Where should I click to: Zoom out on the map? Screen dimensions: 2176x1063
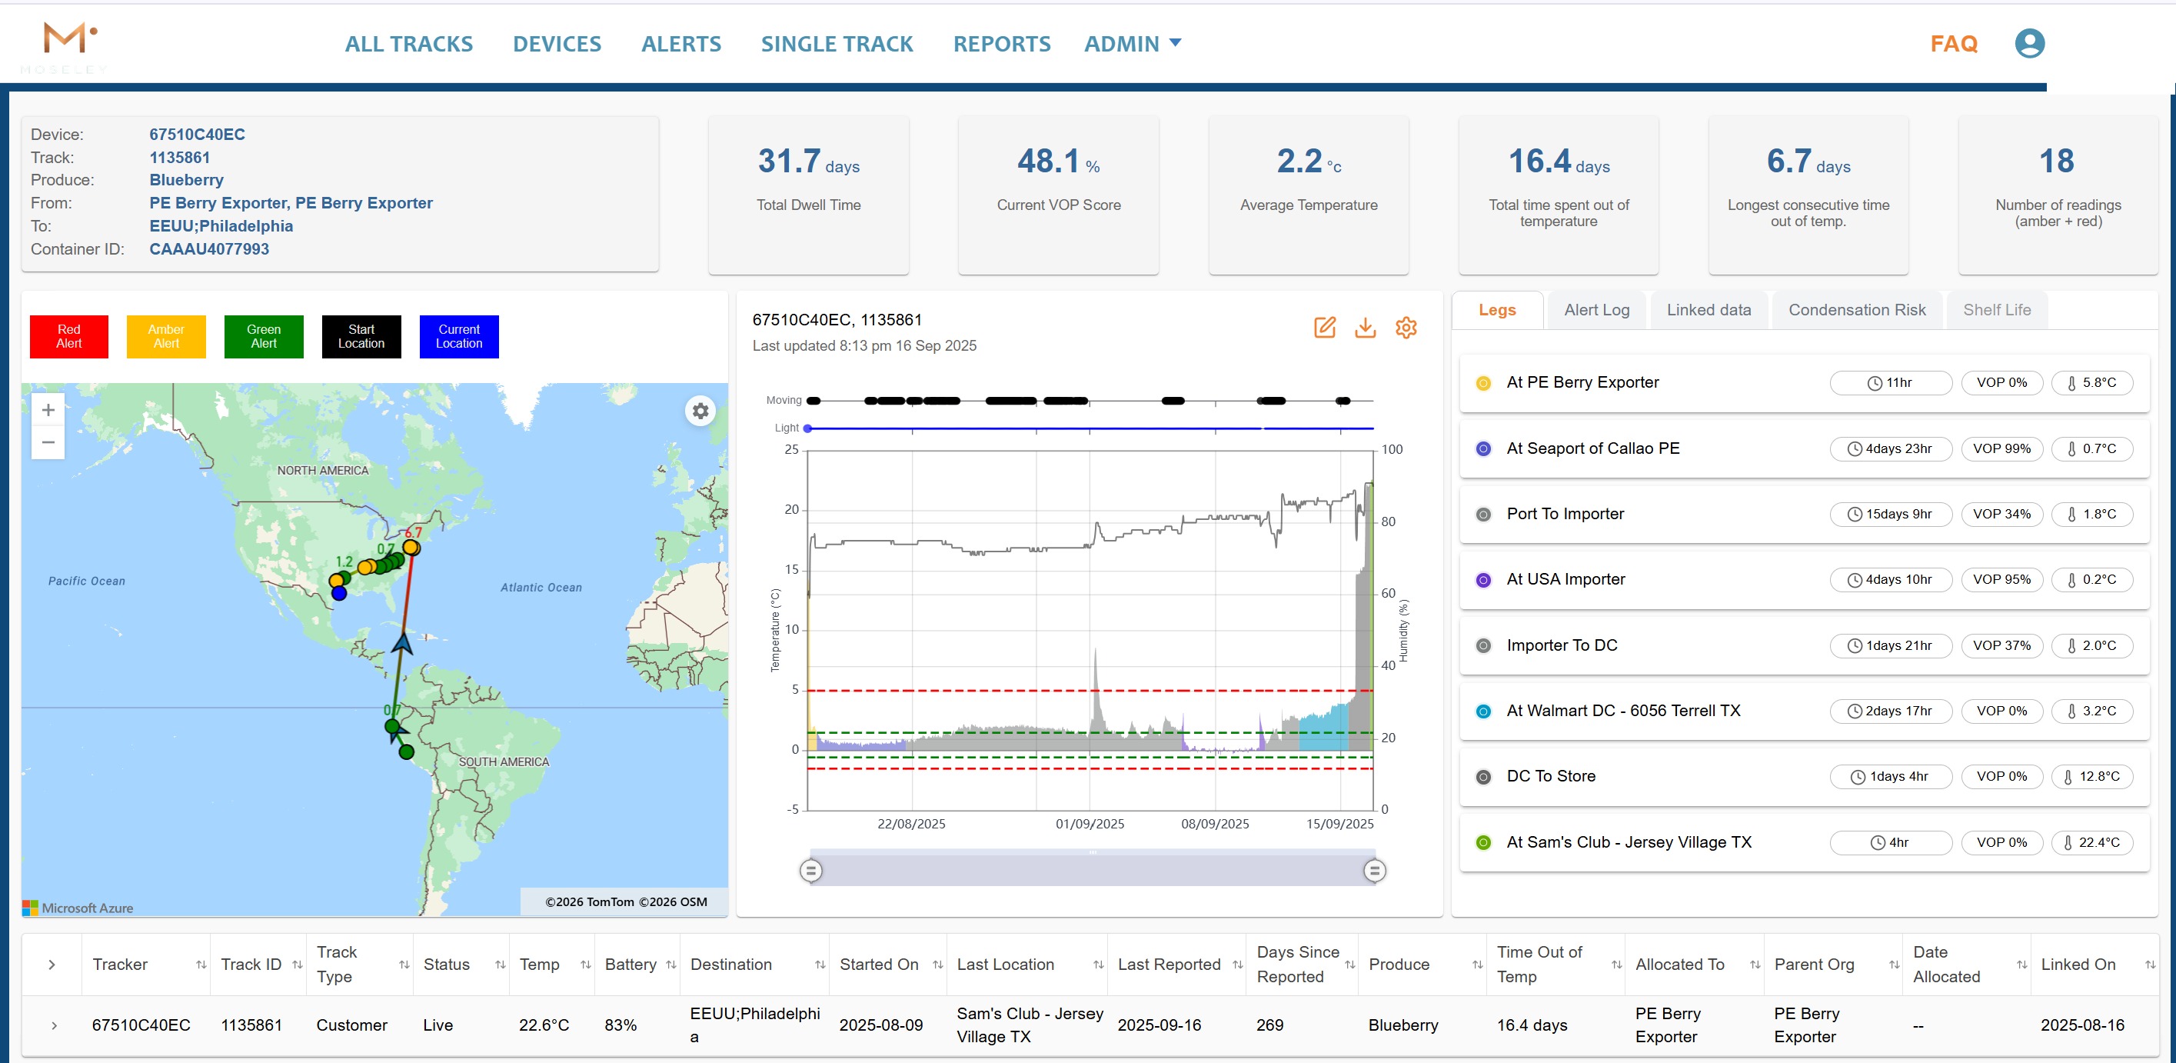48,443
